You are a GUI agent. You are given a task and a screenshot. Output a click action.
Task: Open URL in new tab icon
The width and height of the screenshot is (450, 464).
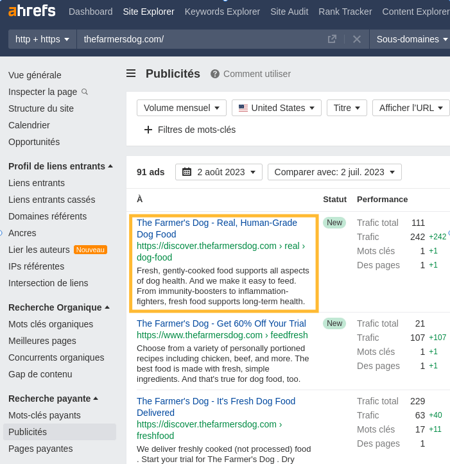[332, 39]
